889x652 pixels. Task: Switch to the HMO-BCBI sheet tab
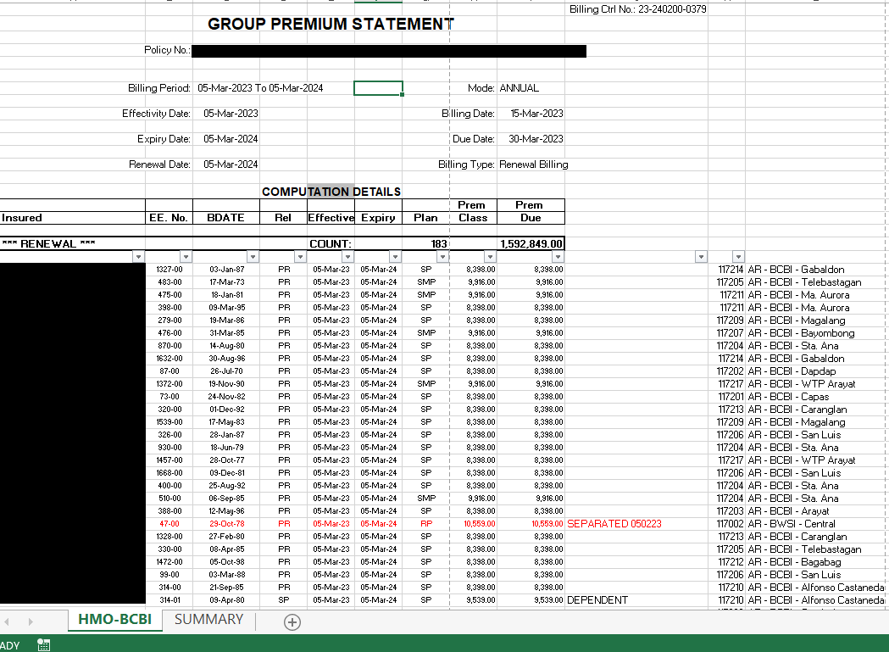tap(115, 620)
